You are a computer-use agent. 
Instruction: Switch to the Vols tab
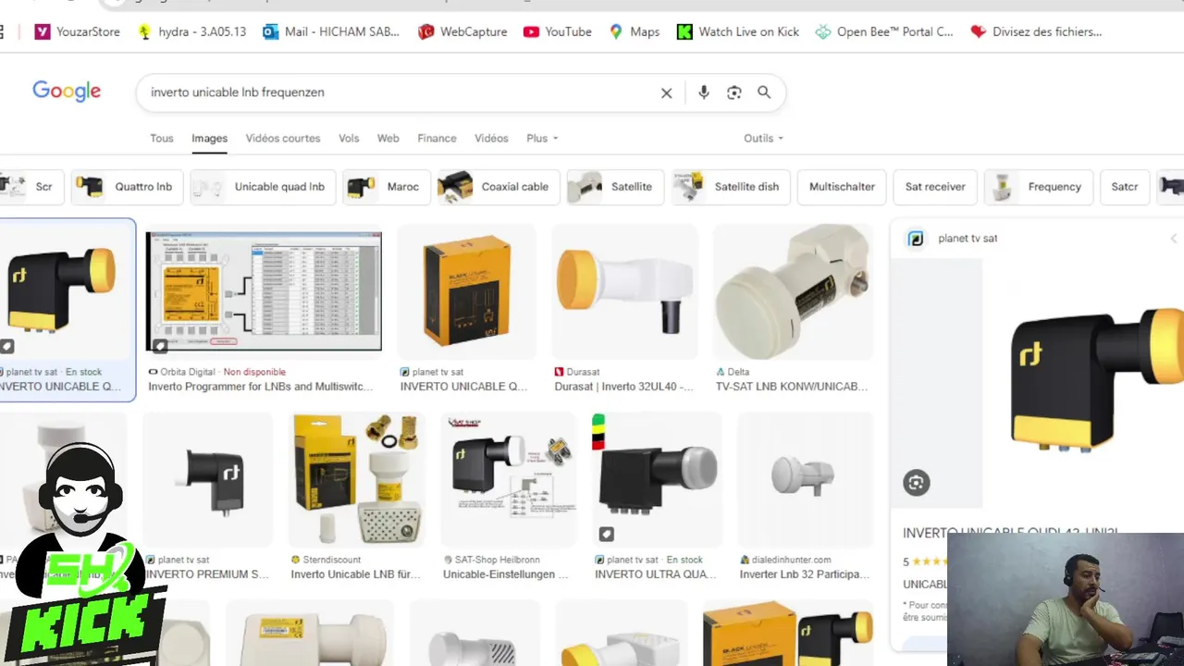[x=349, y=138]
